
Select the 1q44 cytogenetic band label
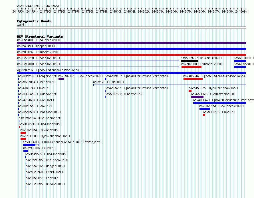[x=21, y=25]
